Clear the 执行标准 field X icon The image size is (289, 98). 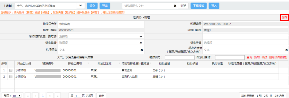click(x=142, y=50)
